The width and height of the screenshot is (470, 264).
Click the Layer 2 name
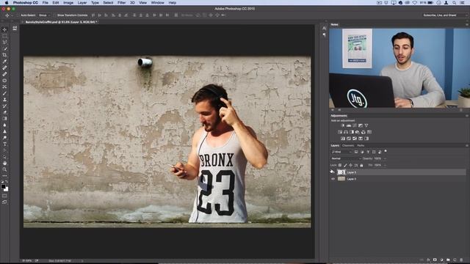point(352,179)
